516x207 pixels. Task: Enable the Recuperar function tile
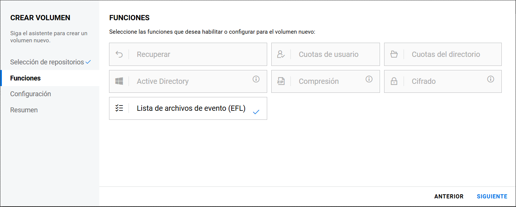point(188,54)
